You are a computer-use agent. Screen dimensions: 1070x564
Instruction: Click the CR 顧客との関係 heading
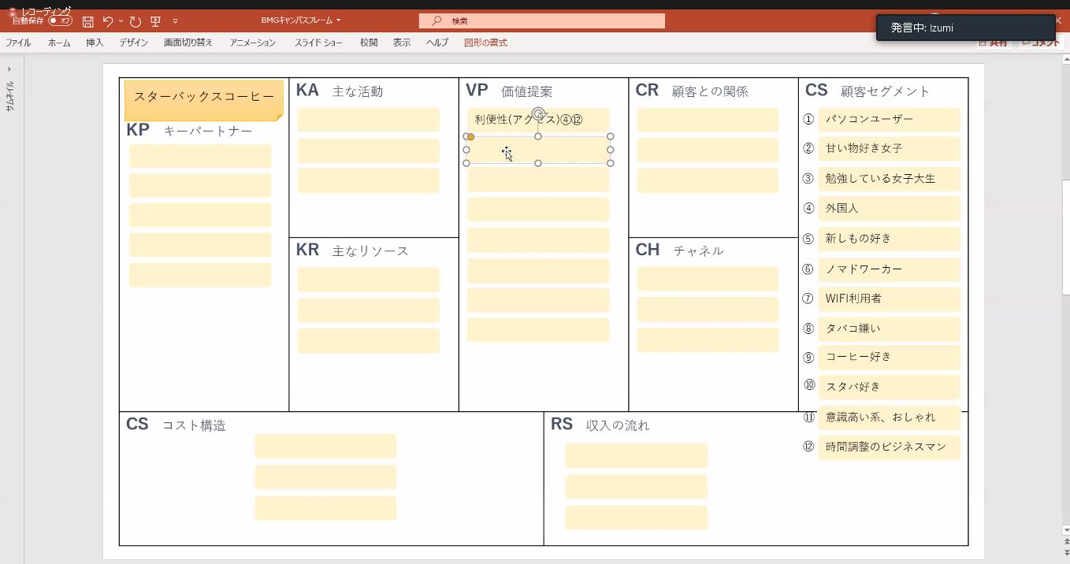click(692, 91)
